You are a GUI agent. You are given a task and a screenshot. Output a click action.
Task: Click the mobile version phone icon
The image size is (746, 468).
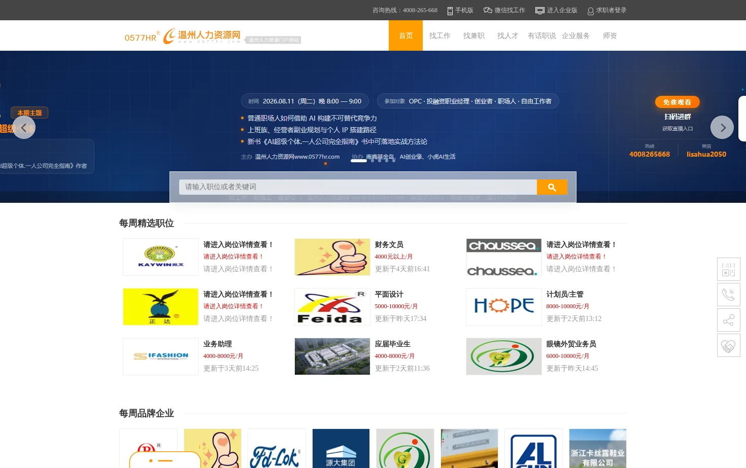tap(450, 11)
